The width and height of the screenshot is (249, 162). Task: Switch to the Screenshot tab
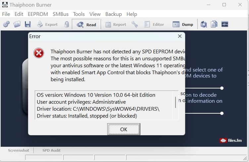tap(19, 150)
